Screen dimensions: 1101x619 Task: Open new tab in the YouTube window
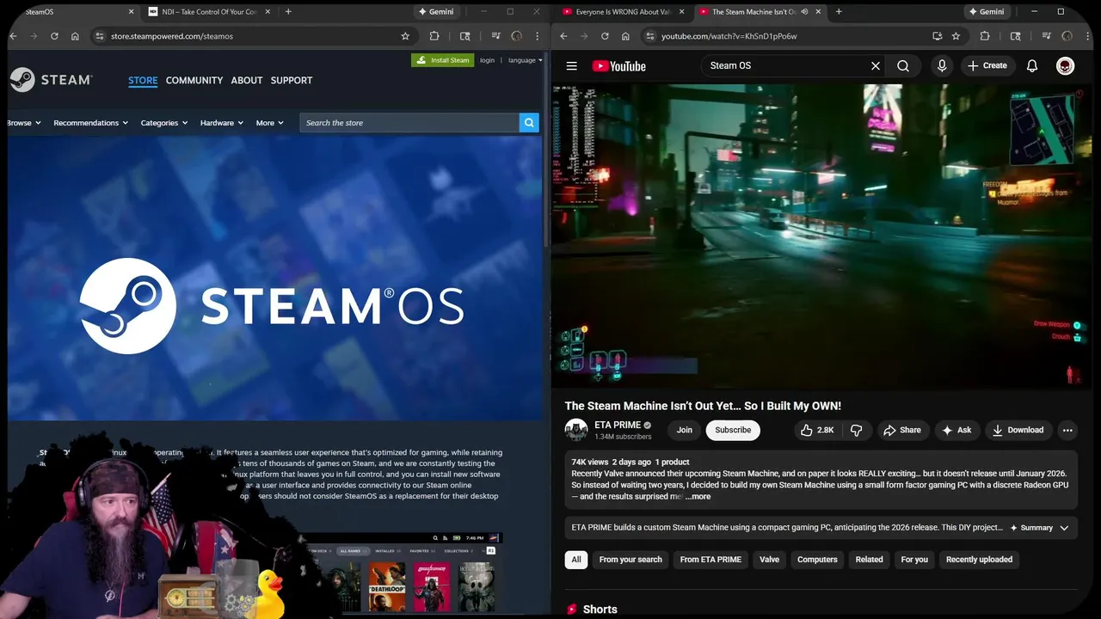click(839, 12)
